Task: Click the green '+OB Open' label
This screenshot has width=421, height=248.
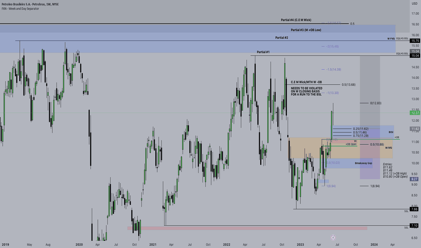Action: point(351,144)
